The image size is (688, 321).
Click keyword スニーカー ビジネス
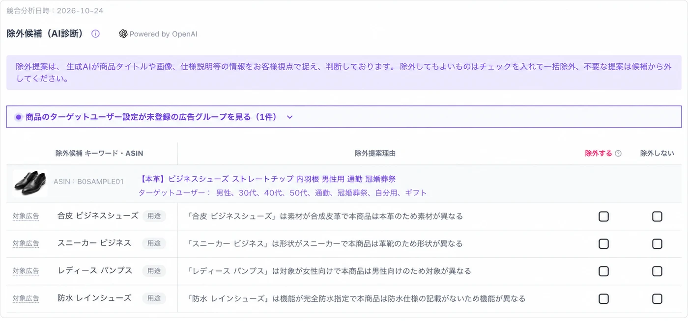tap(94, 243)
